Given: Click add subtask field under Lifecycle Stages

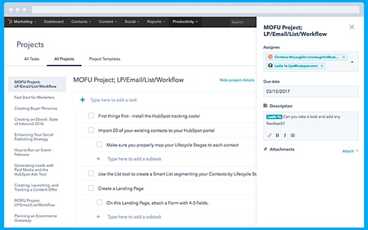Looking at the screenshot, I should coord(134,159).
